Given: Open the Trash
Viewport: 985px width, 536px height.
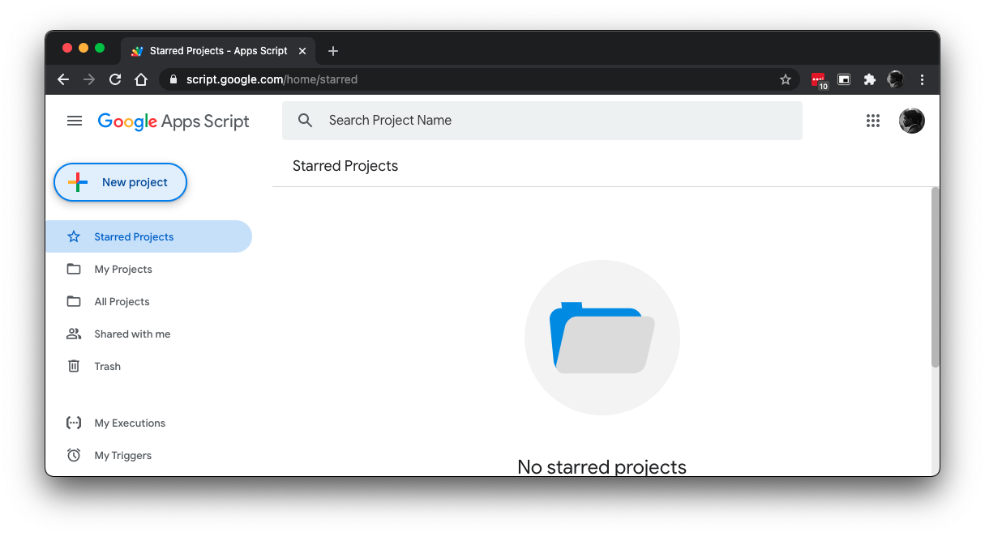Looking at the screenshot, I should click(107, 366).
